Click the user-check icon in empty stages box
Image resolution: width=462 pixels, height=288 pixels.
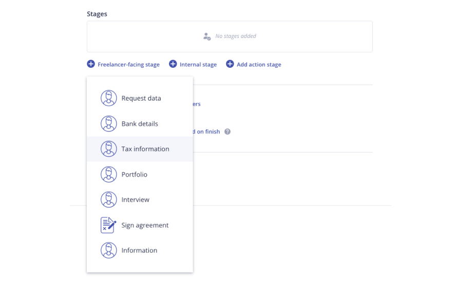207,36
